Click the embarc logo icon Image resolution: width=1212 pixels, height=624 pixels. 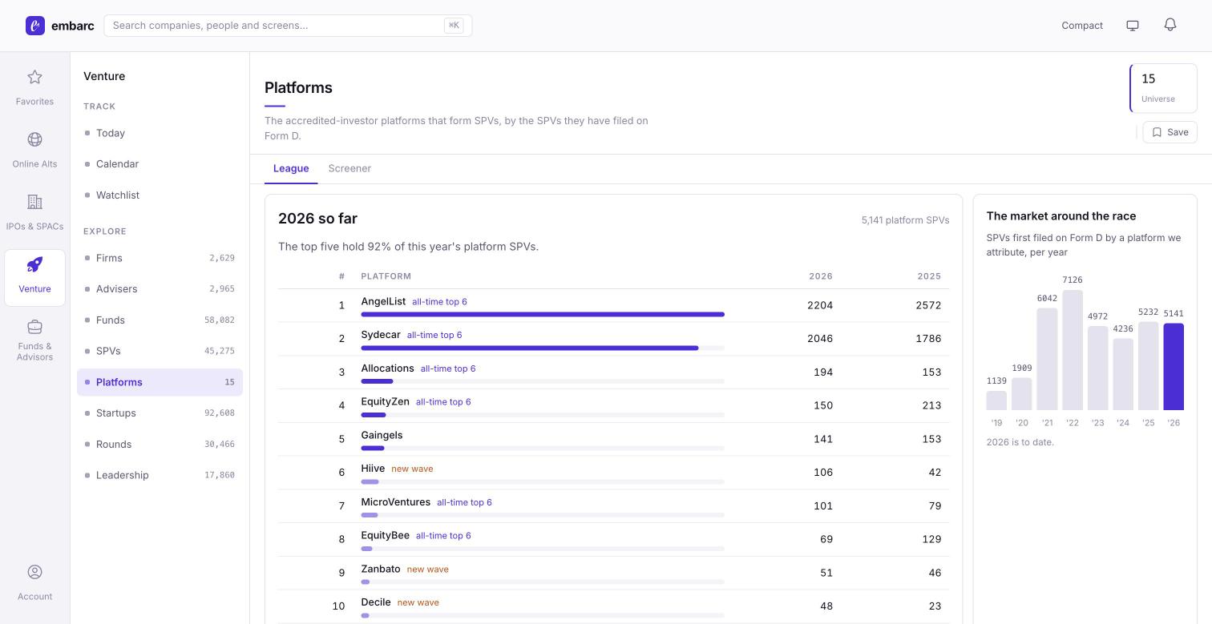[x=35, y=26]
